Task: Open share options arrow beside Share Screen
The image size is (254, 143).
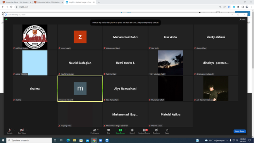Action: (125, 130)
